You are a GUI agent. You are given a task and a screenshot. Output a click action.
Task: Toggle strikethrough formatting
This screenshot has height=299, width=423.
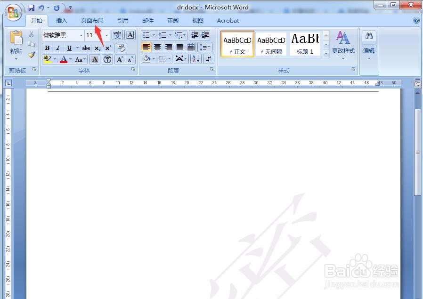[86, 48]
